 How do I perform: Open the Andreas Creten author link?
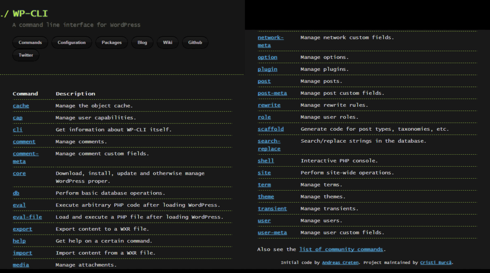pyautogui.click(x=340, y=262)
